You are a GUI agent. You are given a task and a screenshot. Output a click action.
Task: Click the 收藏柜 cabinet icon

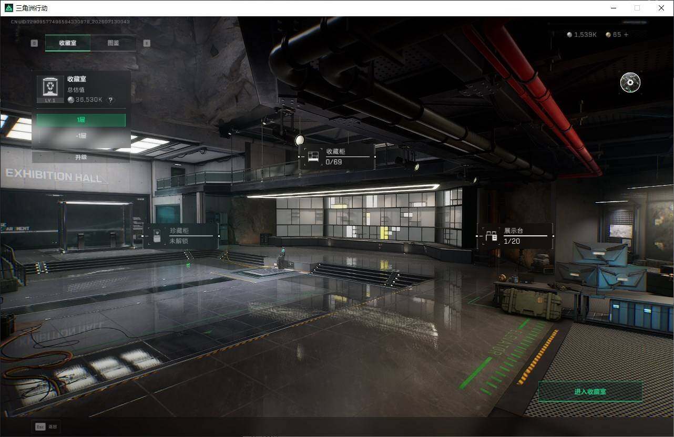(313, 157)
